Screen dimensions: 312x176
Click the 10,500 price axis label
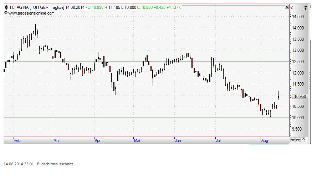(298, 106)
